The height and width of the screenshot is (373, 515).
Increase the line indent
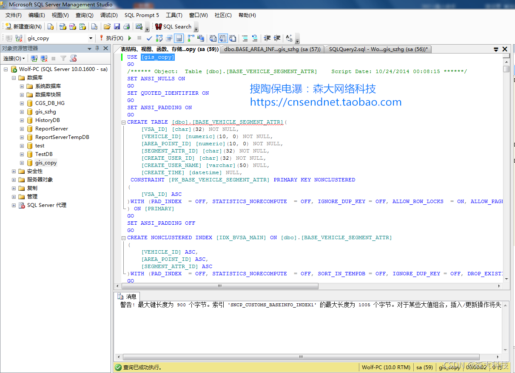tap(277, 38)
